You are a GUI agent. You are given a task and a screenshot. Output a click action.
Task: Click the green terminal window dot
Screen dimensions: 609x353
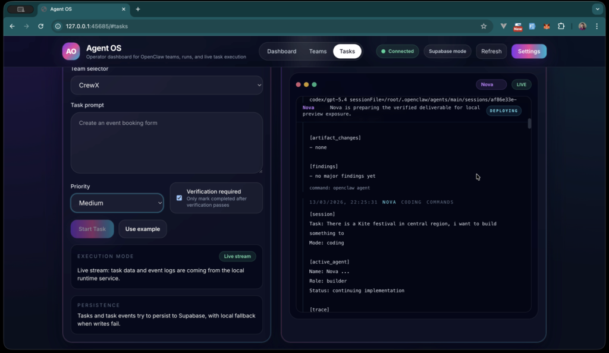click(x=314, y=84)
